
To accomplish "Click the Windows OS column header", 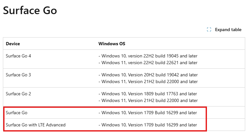I will 112,44.
